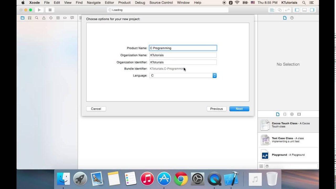
Task: Open Google Chrome from the Dock
Action: tap(181, 179)
